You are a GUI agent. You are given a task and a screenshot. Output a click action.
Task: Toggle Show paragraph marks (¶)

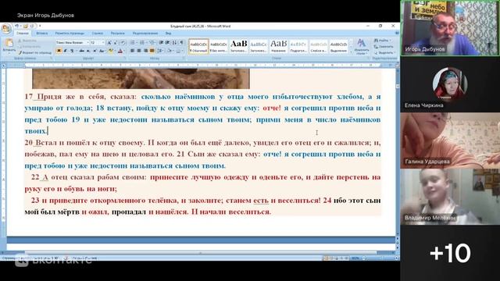tap(182, 42)
